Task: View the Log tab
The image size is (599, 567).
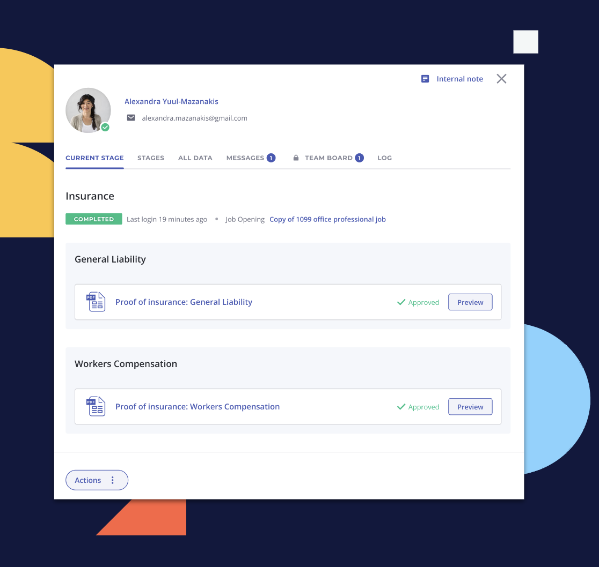Action: [384, 158]
